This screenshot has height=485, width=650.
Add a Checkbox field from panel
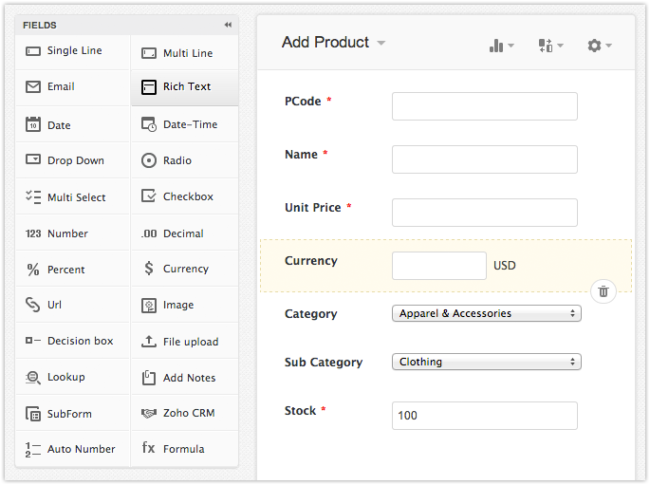pyautogui.click(x=185, y=196)
